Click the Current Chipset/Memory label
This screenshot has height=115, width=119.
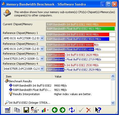point(18,24)
